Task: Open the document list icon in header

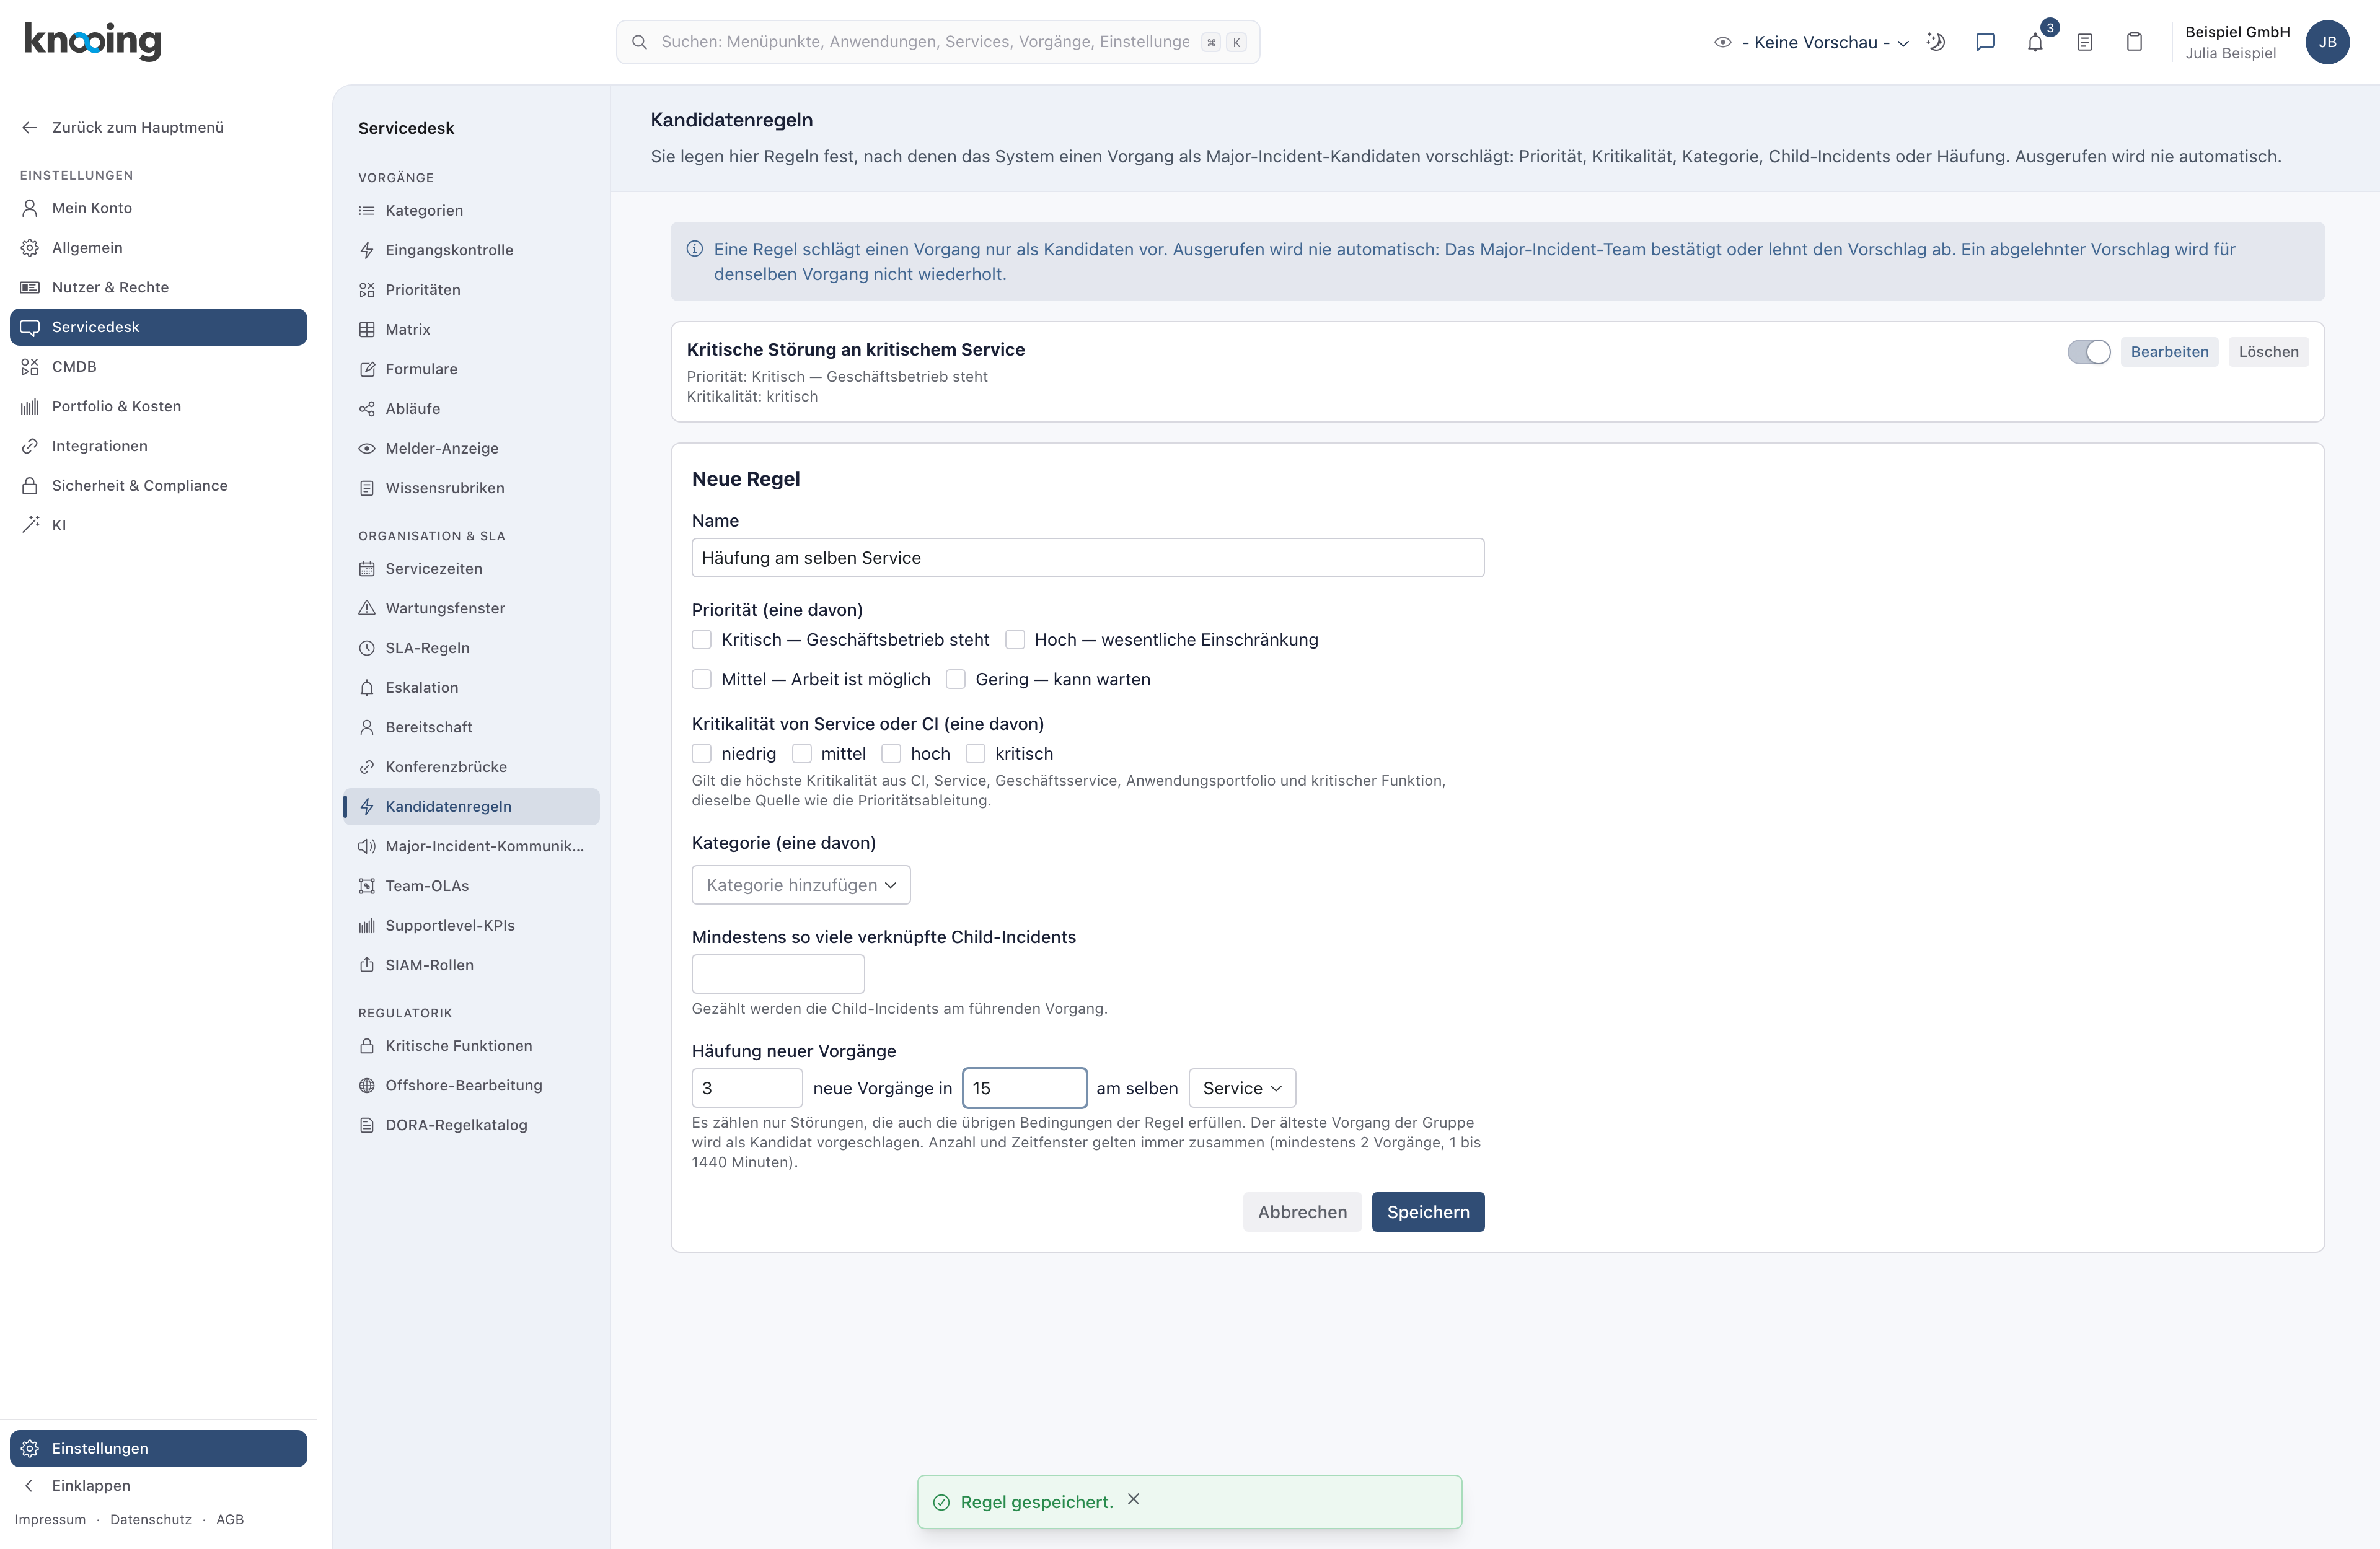Action: pos(2085,42)
